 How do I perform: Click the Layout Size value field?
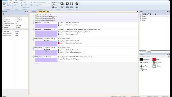(21, 26)
